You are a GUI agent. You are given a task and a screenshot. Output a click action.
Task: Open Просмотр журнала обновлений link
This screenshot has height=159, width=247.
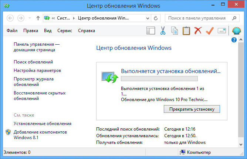point(34,82)
